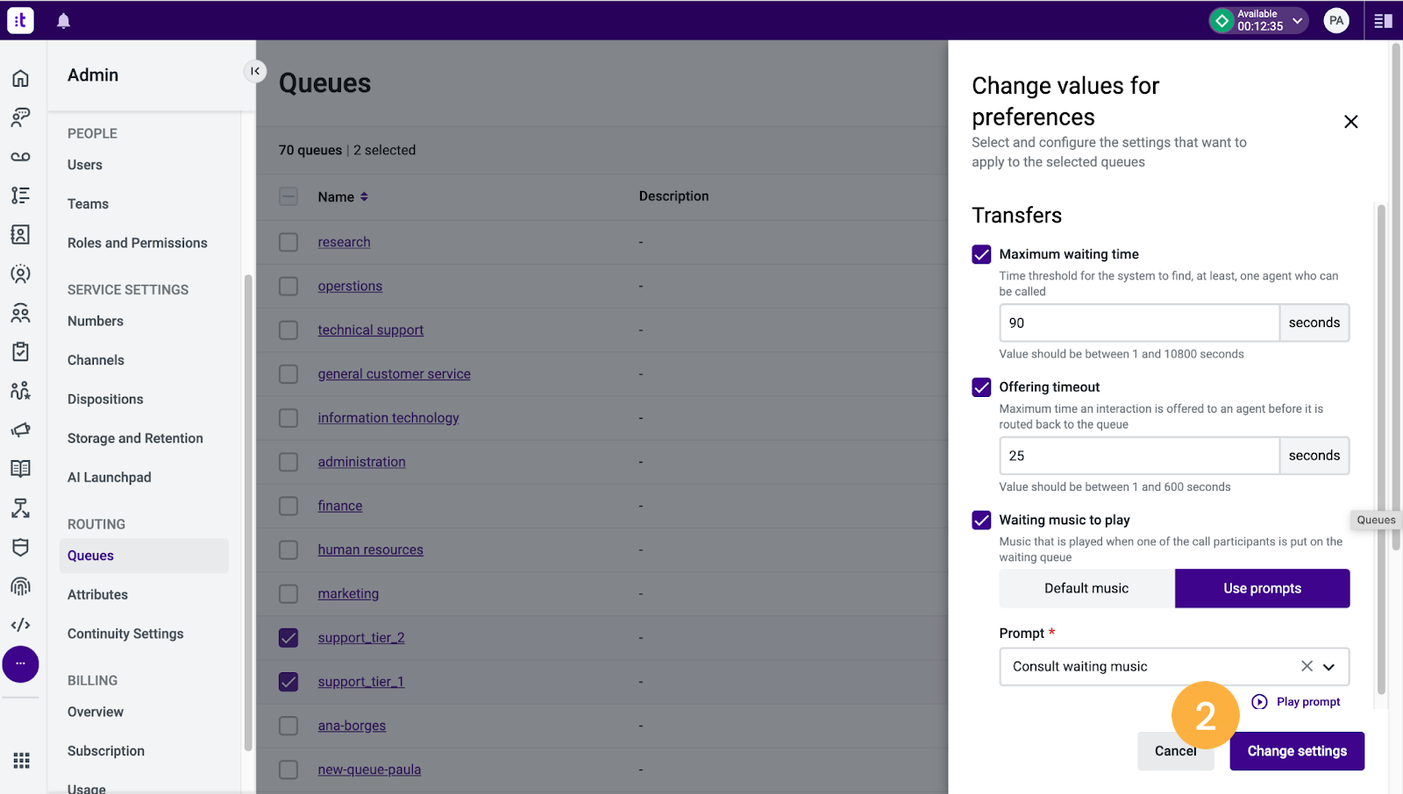
Task: Clear the Consult waiting music selection
Action: (1307, 666)
